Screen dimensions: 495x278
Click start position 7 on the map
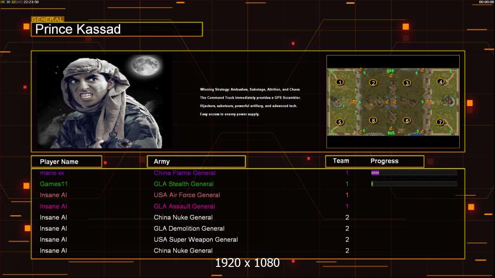click(x=440, y=122)
